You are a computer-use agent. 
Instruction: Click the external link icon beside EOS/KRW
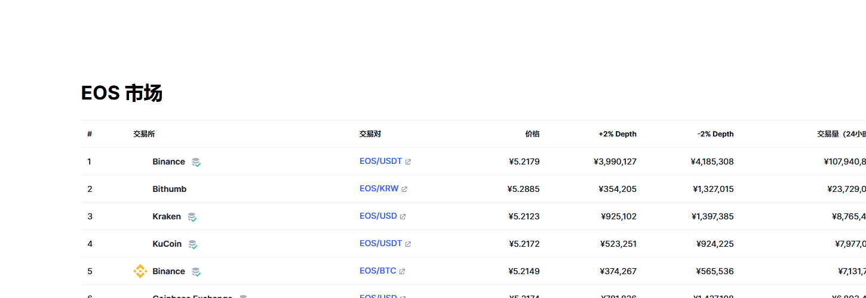pos(404,190)
